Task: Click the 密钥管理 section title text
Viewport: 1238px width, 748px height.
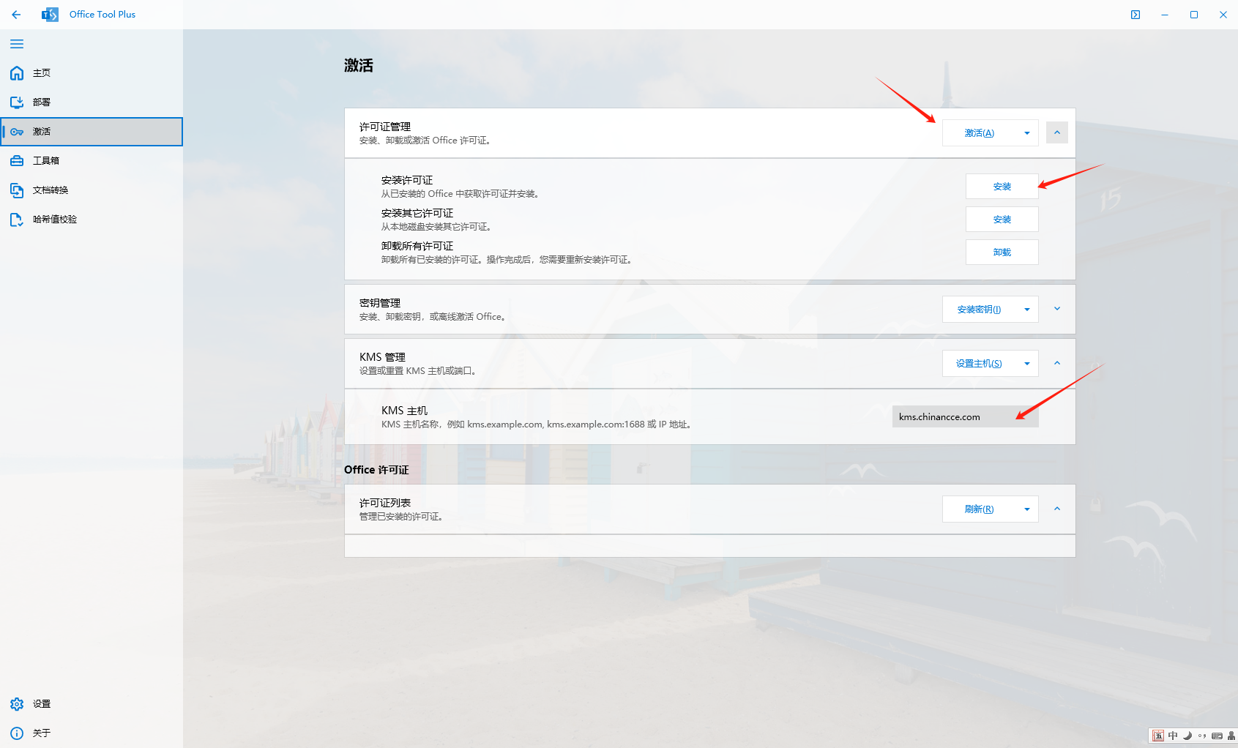Action: tap(380, 304)
